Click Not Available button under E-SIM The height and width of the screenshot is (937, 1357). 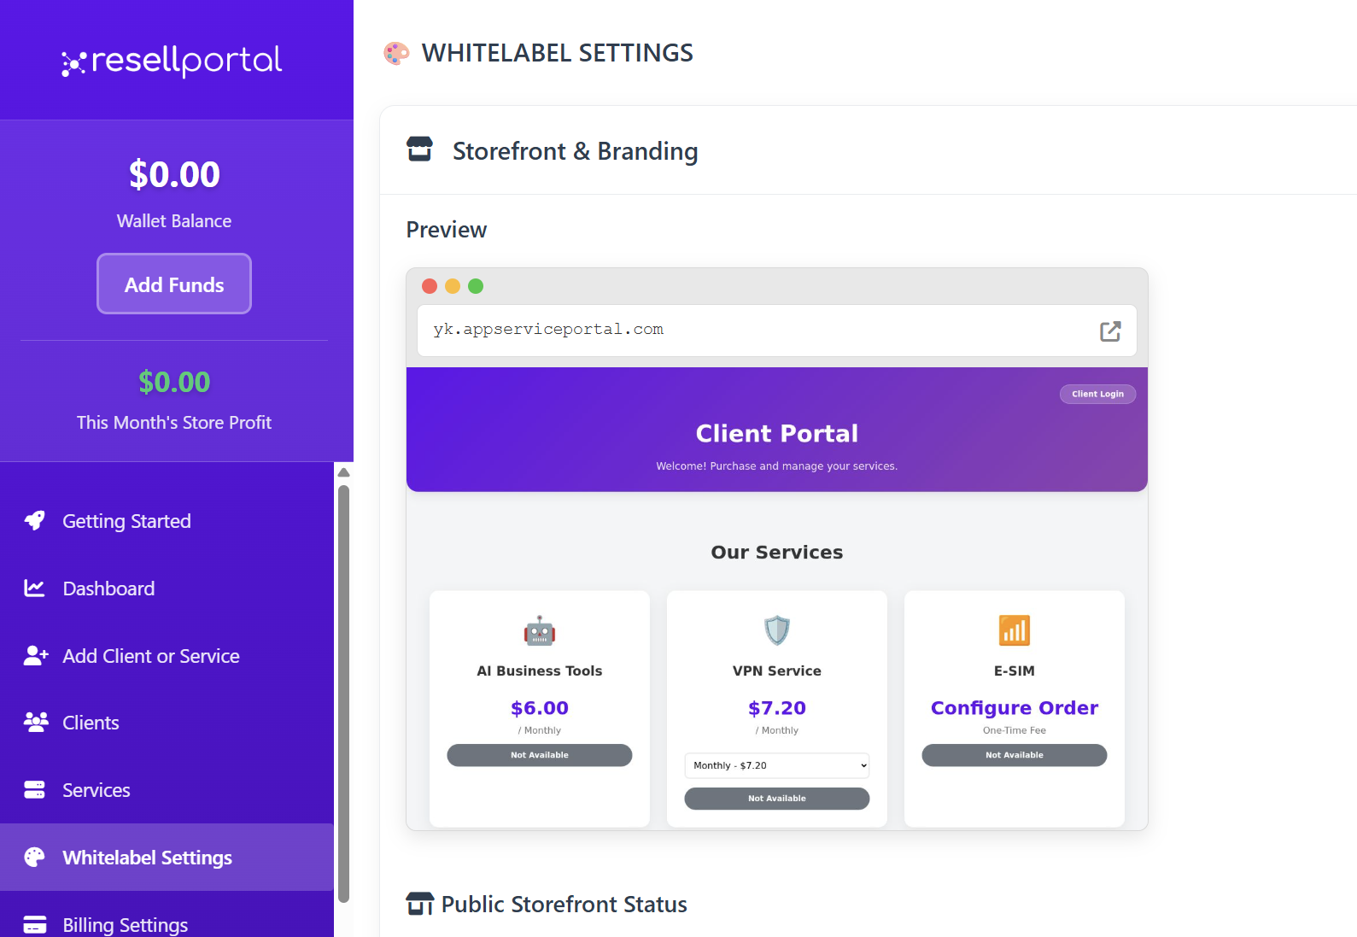1014,755
